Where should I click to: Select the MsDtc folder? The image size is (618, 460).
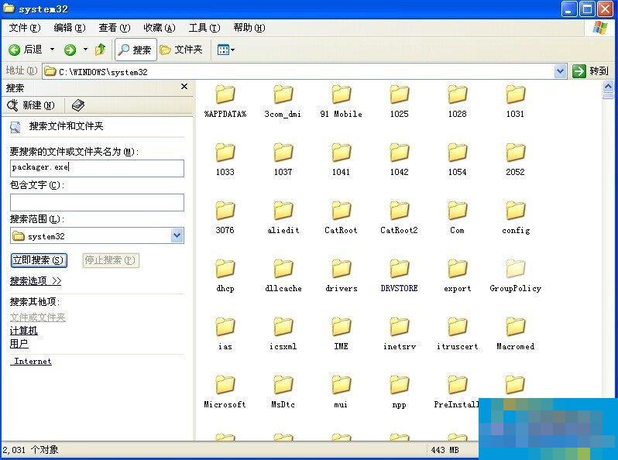(283, 391)
